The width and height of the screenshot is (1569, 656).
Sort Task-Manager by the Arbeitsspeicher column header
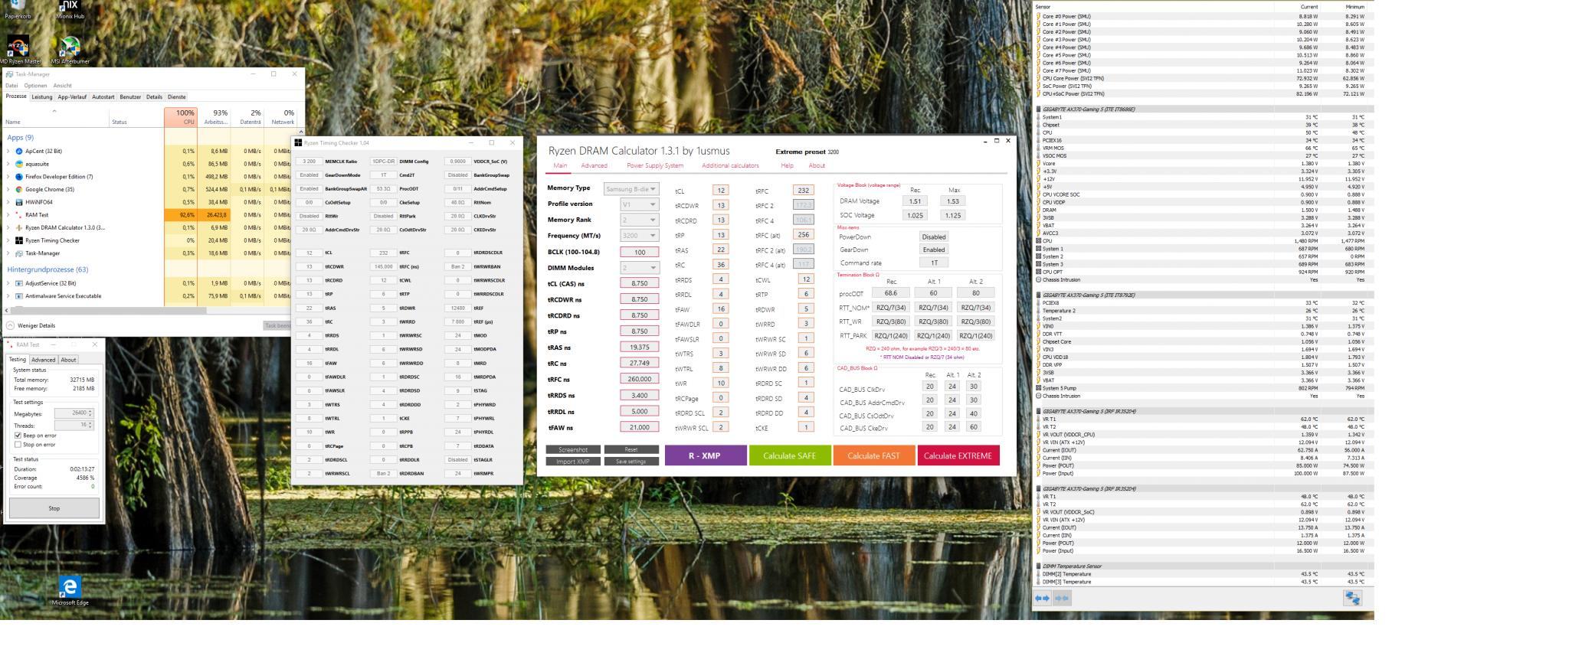click(214, 116)
